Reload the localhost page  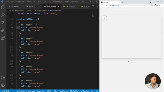coord(107,5)
